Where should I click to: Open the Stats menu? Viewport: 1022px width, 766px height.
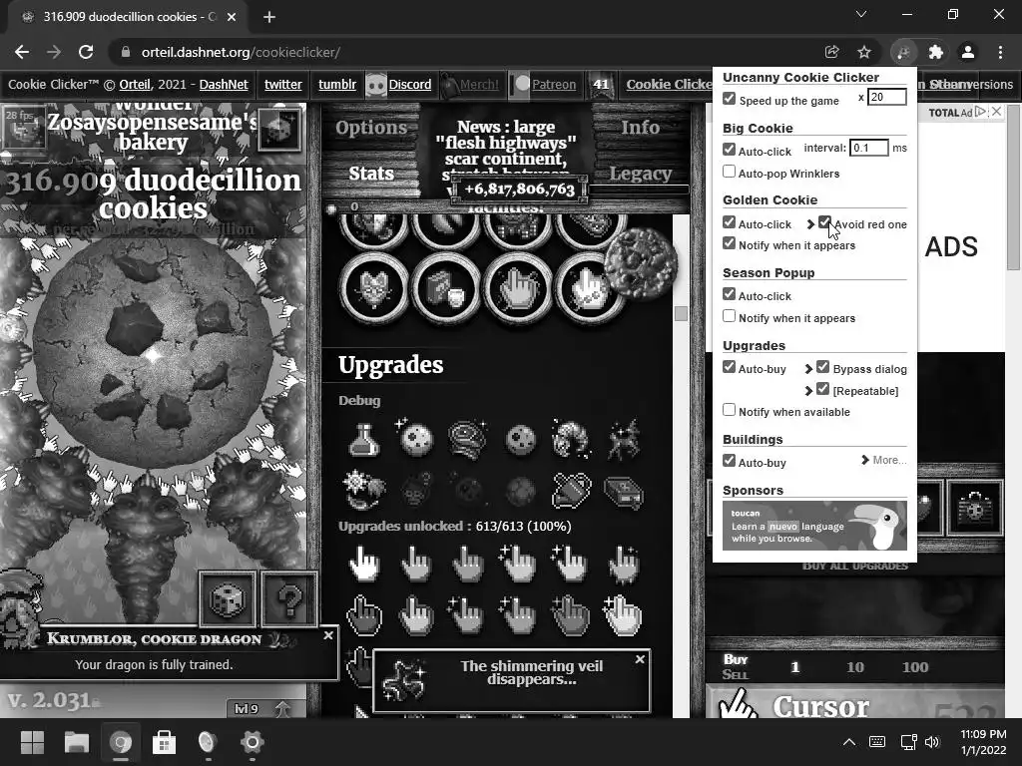[371, 174]
